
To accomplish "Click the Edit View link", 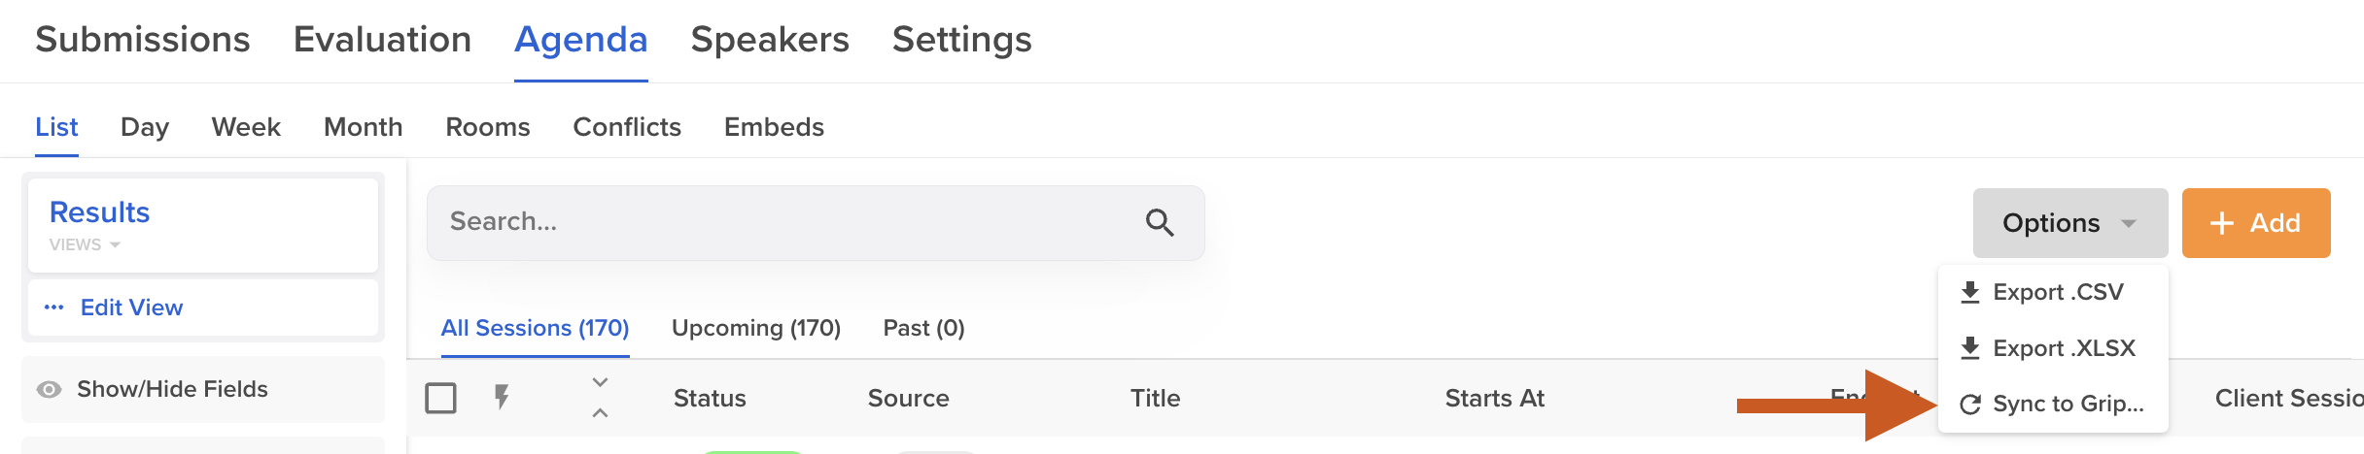I will click(131, 308).
